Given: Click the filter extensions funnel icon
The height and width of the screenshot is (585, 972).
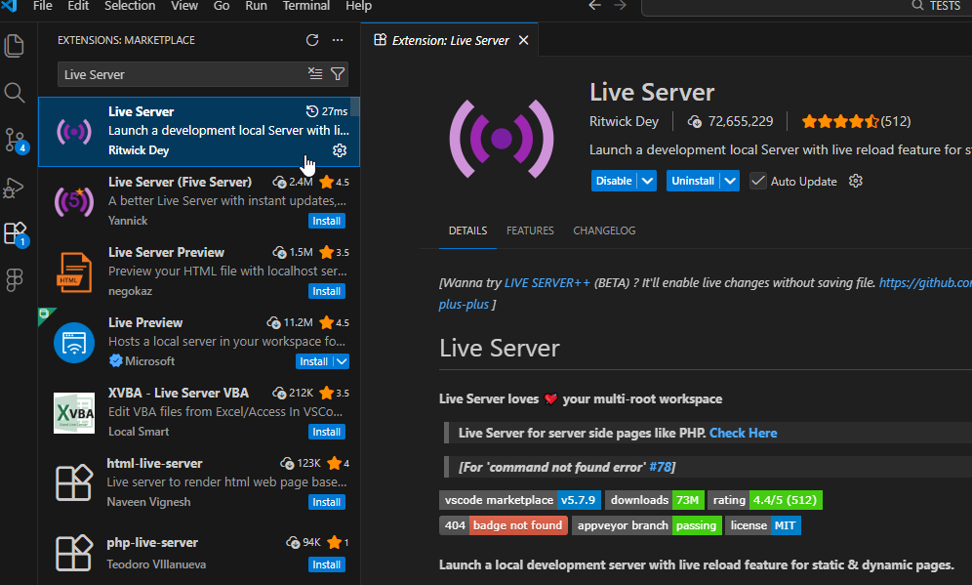Looking at the screenshot, I should coord(338,74).
